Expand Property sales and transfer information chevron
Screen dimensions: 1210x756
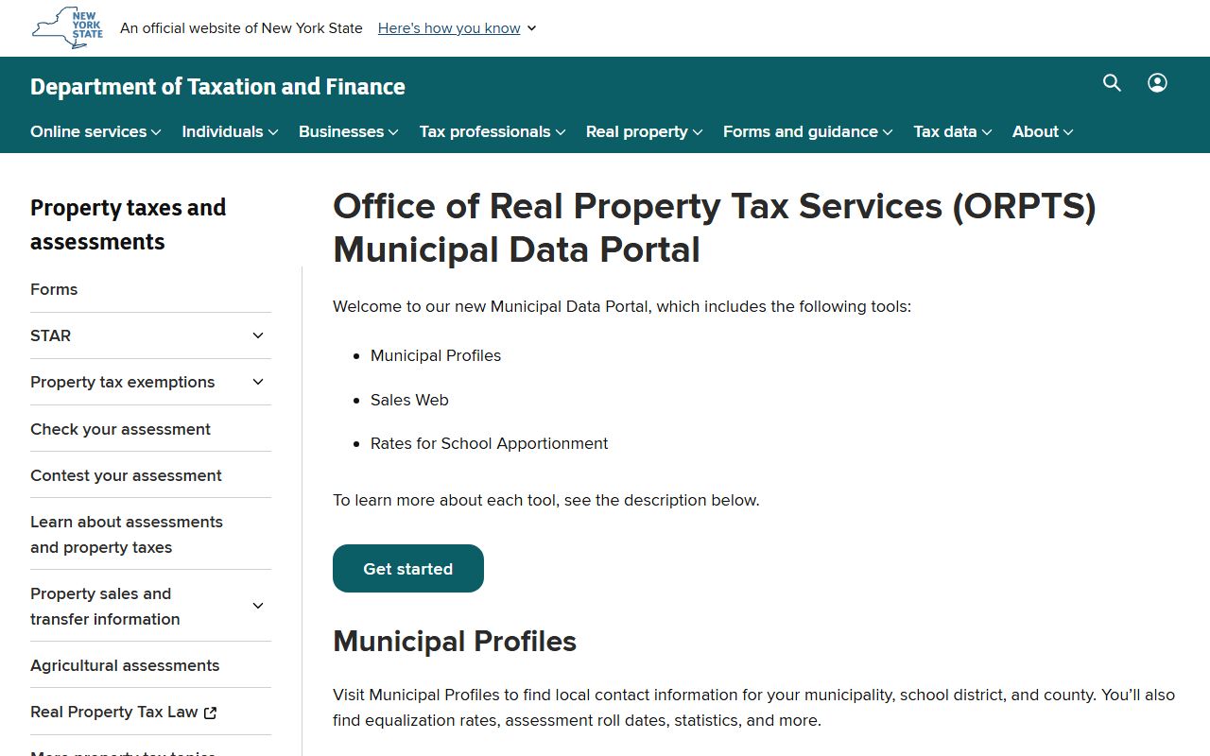point(258,606)
